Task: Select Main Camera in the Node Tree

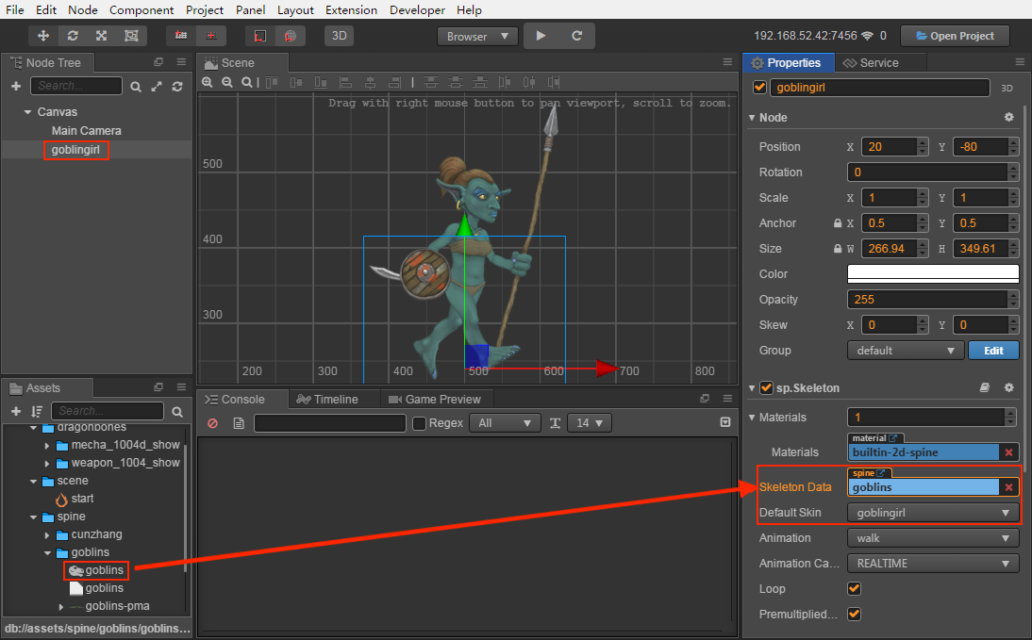Action: tap(86, 131)
